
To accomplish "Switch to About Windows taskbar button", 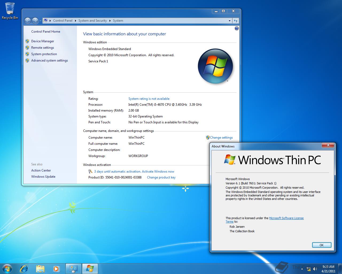I will coord(90,268).
